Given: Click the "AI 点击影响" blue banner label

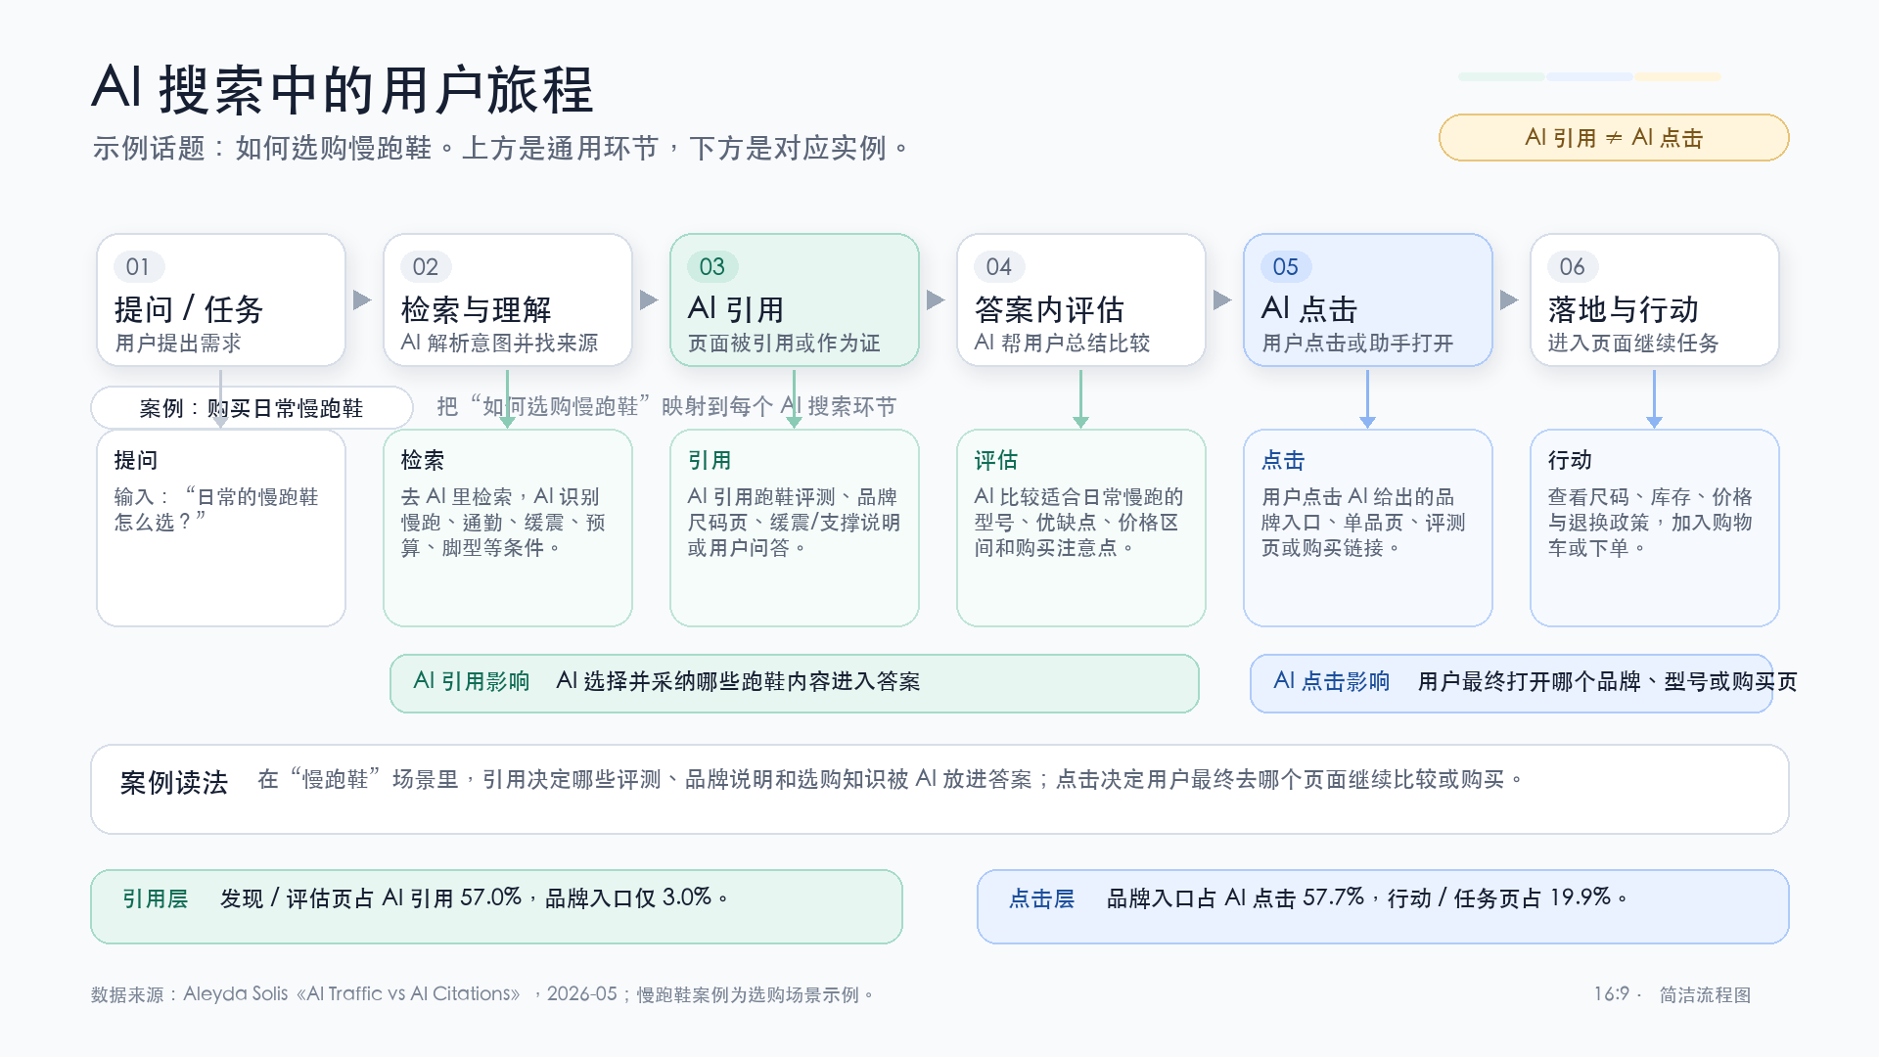Looking at the screenshot, I should (1332, 681).
